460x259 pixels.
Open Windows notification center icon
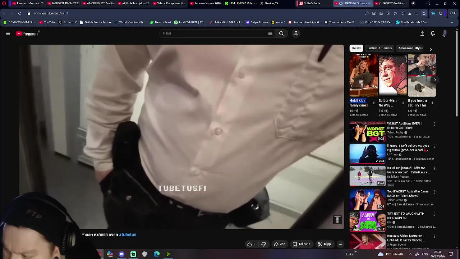tap(451, 254)
